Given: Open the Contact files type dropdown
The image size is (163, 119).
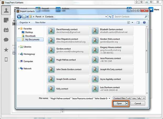Looking at the screenshot, I should tap(129, 98).
